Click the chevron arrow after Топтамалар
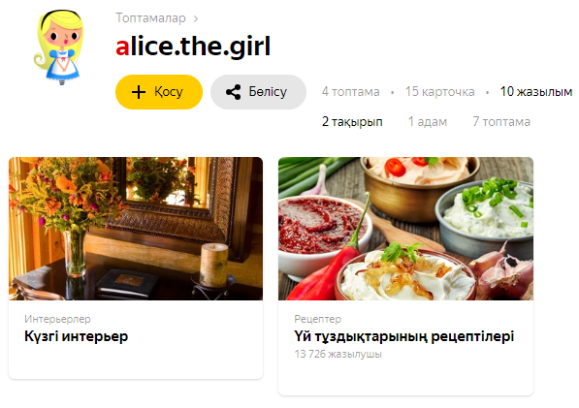Viewport: 579px width, 408px height. click(x=196, y=18)
